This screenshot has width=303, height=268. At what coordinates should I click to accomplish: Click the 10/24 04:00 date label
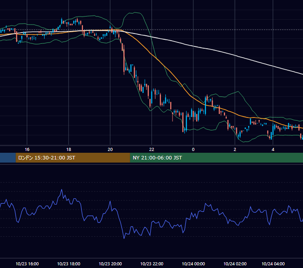pos(273,264)
